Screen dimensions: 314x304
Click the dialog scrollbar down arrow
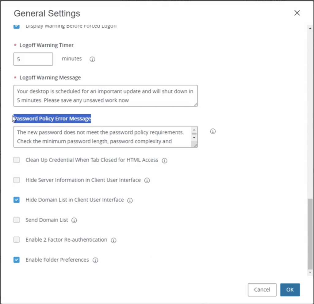coord(310,272)
